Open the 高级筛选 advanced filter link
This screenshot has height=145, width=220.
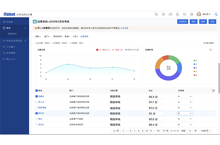click(x=84, y=36)
